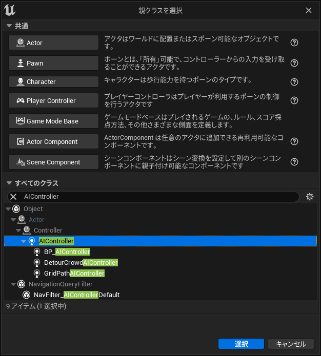Collapse the AIController tree node
Screen dimensions: 321x356
[x=24, y=241]
